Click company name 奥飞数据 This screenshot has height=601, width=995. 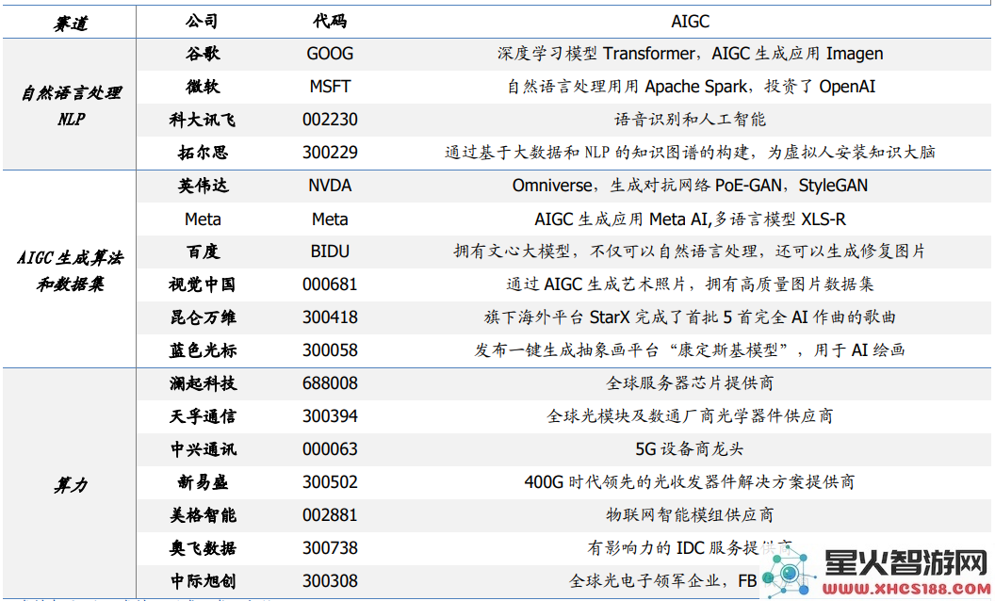click(x=203, y=548)
